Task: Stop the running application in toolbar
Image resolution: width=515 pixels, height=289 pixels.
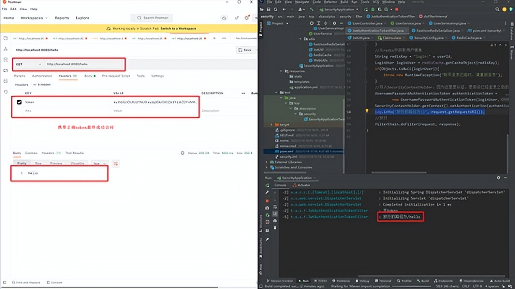Action: 397,9
